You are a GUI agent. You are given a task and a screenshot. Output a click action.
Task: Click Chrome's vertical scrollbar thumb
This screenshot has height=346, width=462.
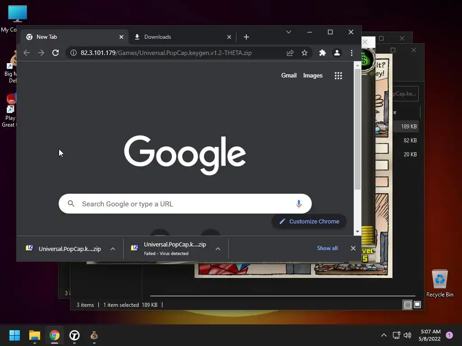[357, 129]
